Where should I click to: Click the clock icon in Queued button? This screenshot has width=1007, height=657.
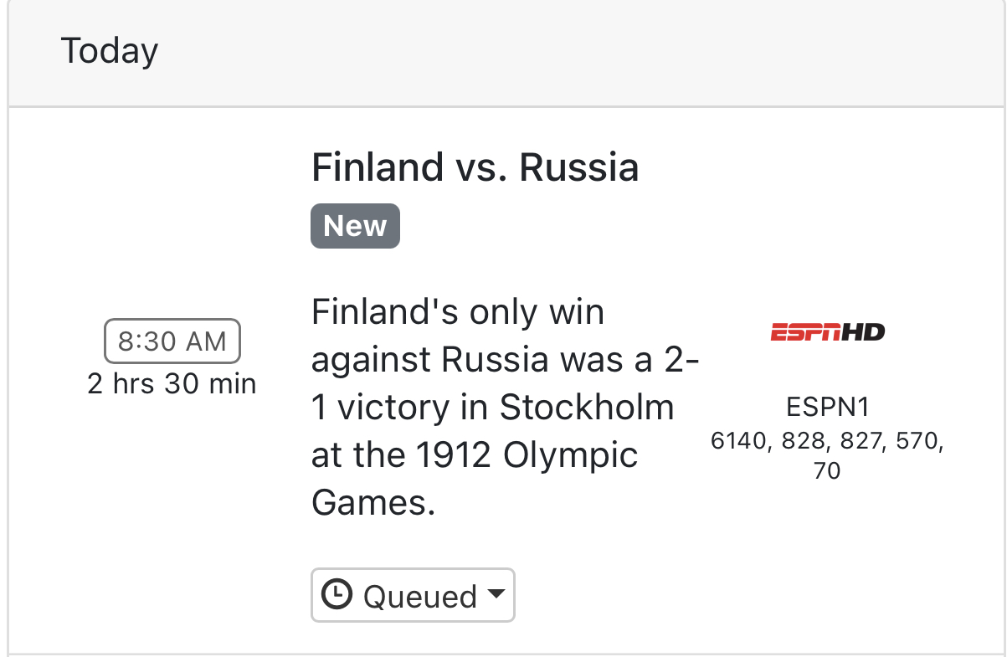coord(337,595)
